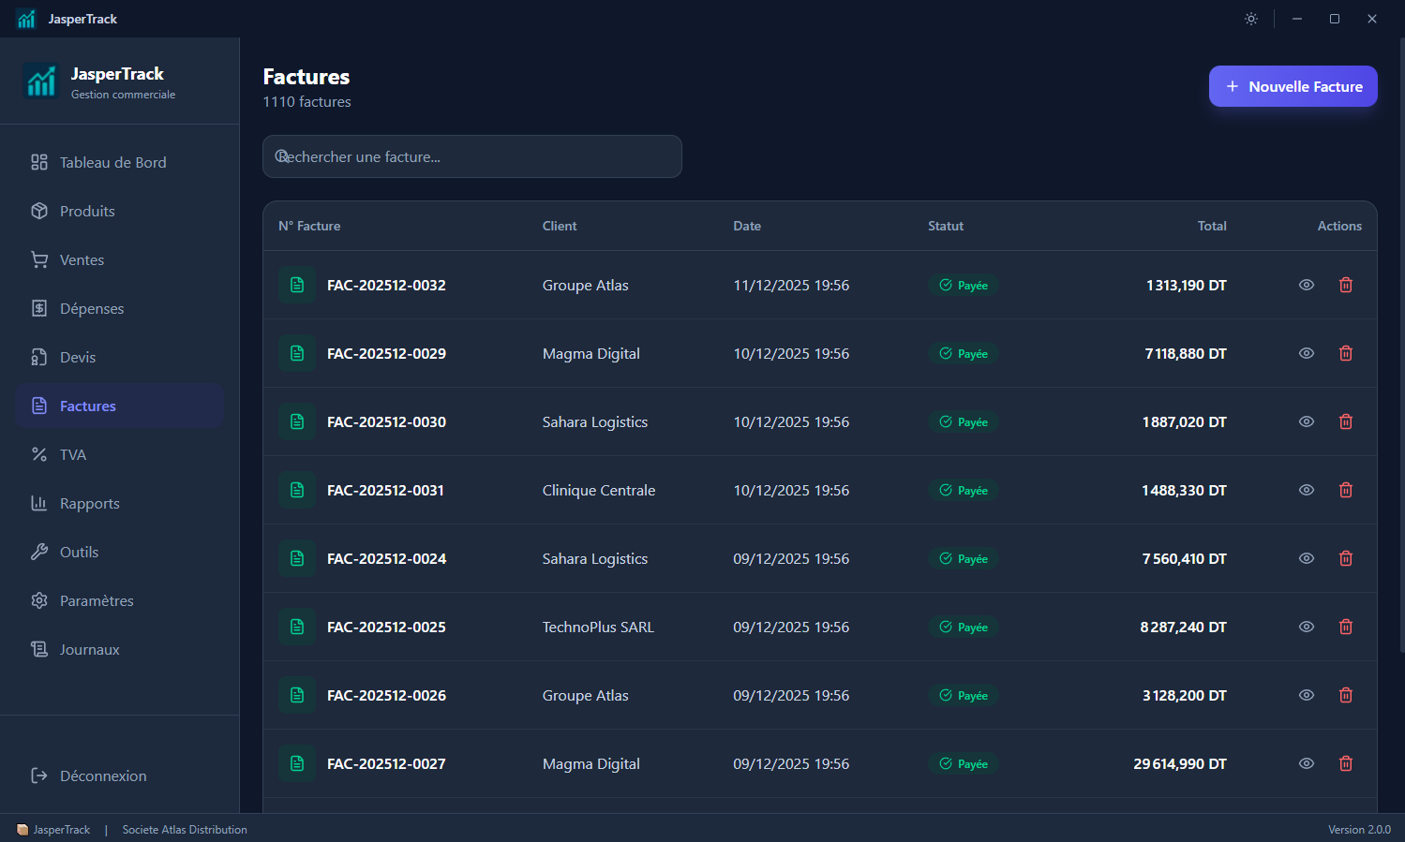Open Outils from the sidebar

tap(119, 552)
